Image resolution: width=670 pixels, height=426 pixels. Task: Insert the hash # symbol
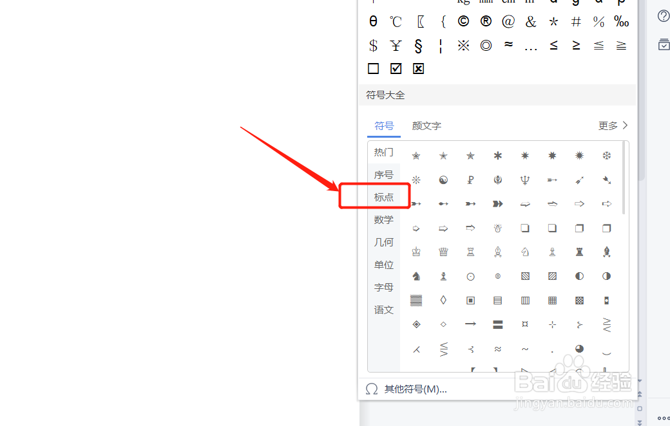[x=576, y=21]
